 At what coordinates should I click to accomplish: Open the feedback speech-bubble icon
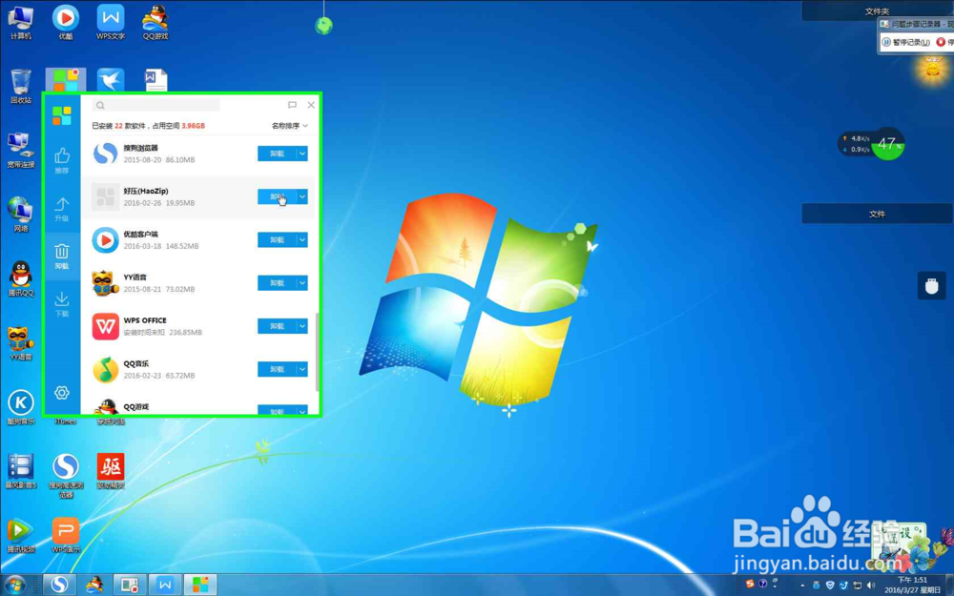(x=292, y=105)
